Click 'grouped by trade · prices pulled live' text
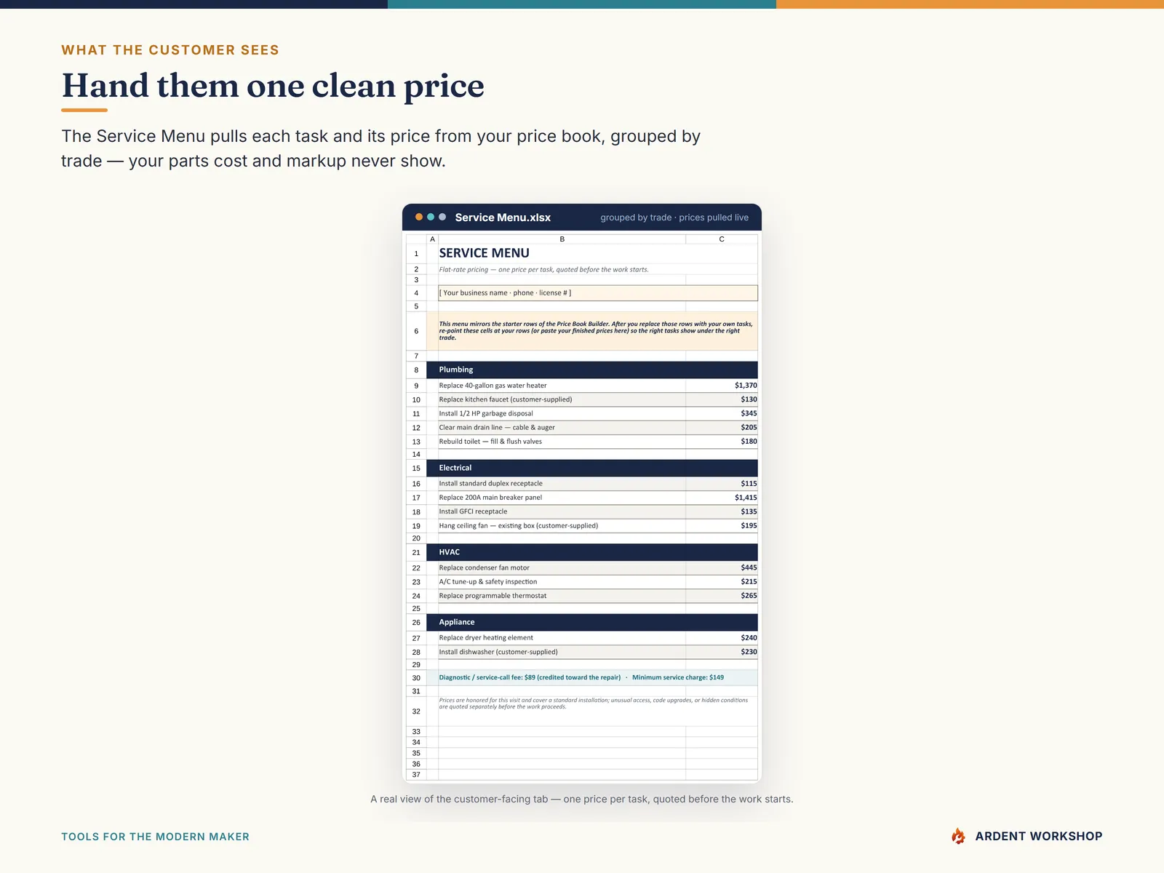The image size is (1164, 873). point(674,217)
